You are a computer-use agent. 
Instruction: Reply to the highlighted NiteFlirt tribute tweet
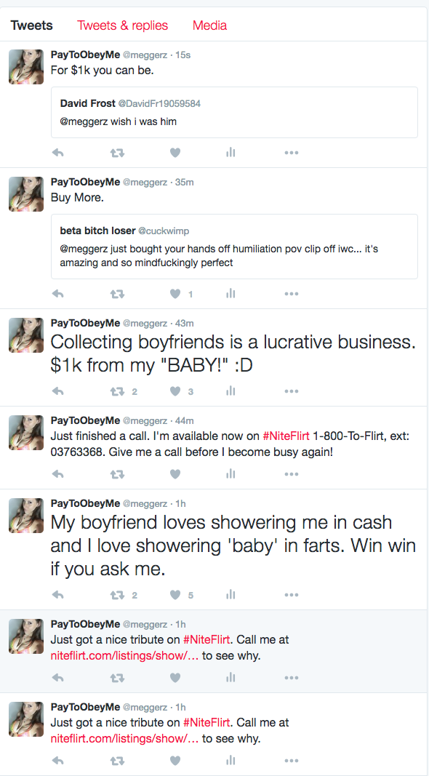(x=58, y=678)
